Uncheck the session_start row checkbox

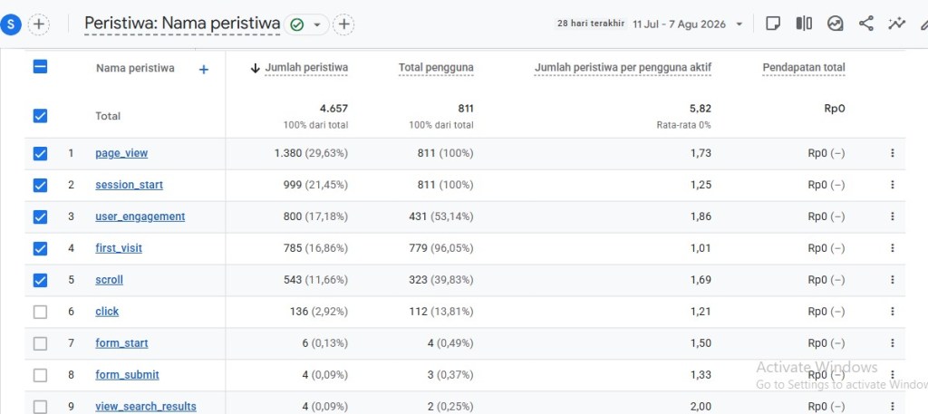click(40, 185)
